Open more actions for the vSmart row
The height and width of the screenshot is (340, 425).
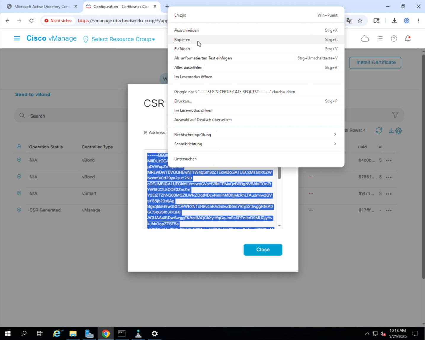point(389,194)
